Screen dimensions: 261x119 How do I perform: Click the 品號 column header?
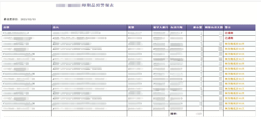pos(6,27)
